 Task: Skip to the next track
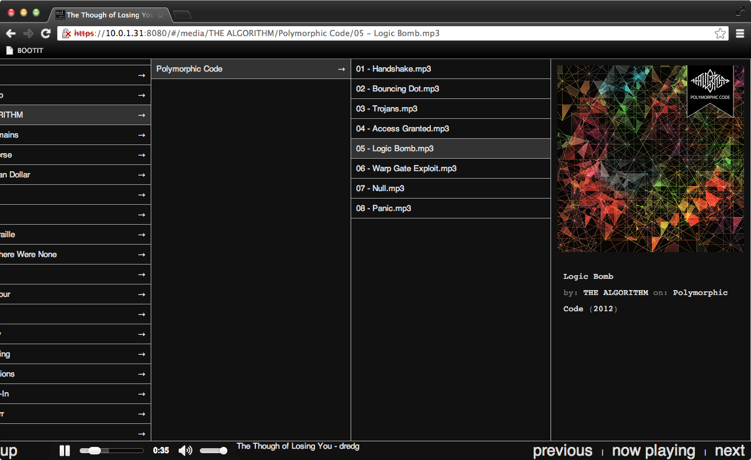click(x=730, y=451)
